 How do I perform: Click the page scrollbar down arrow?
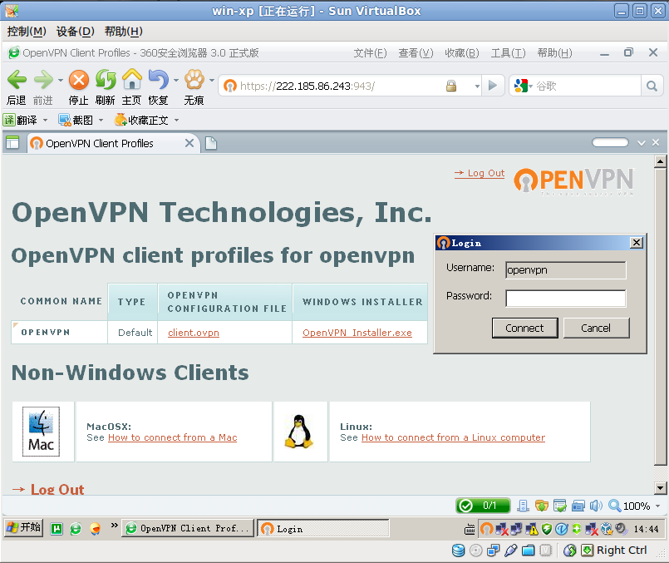pos(661,487)
